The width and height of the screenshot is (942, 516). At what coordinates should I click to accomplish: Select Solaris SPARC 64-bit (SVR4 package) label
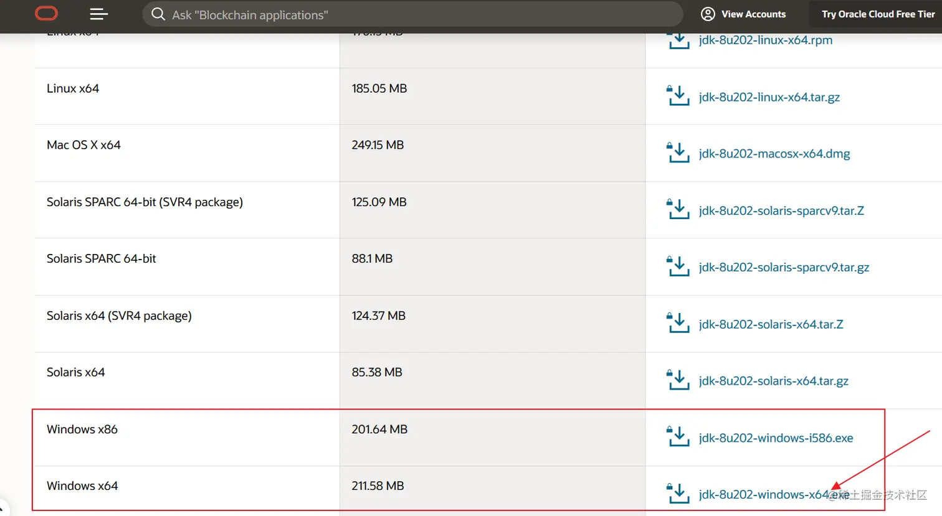[x=145, y=202]
